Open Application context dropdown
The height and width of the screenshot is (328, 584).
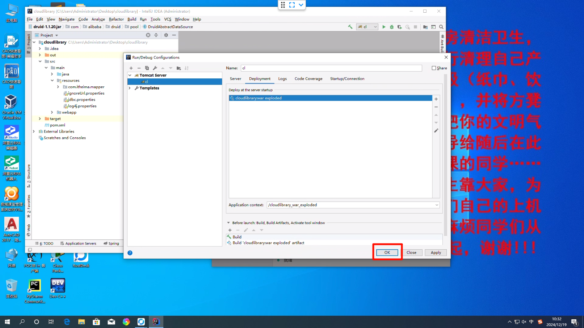(x=437, y=205)
